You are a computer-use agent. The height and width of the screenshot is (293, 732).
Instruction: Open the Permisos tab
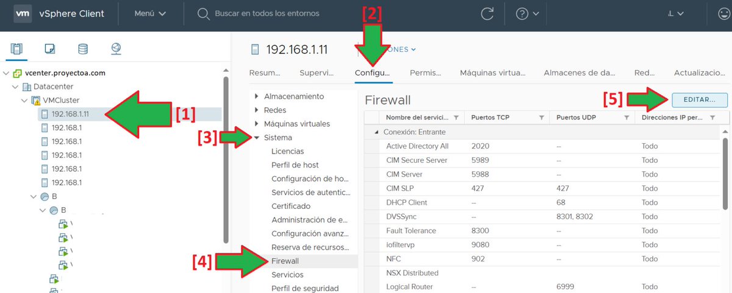(x=426, y=73)
